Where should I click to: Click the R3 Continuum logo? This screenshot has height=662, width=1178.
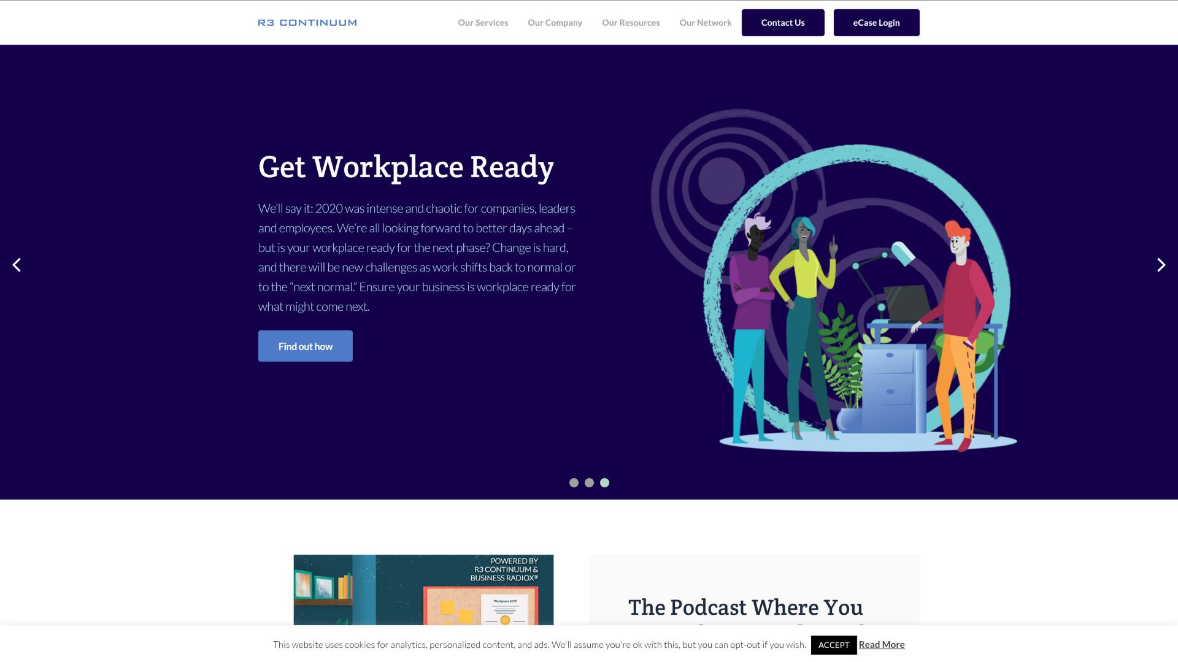[307, 22]
